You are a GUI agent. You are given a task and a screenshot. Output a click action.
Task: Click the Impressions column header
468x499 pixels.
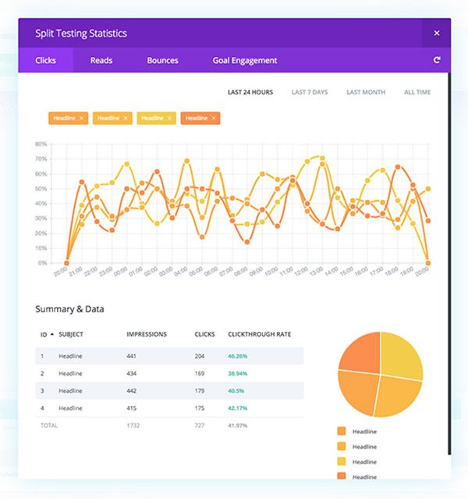coord(147,334)
